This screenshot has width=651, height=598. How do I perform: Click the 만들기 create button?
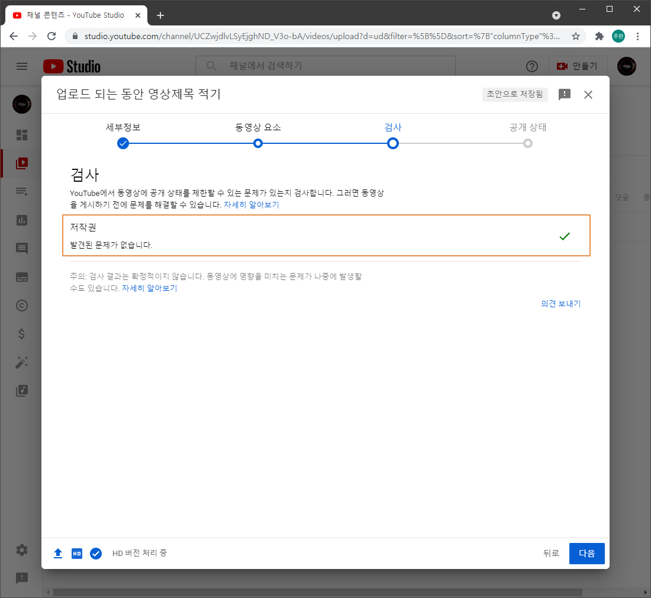(x=578, y=66)
